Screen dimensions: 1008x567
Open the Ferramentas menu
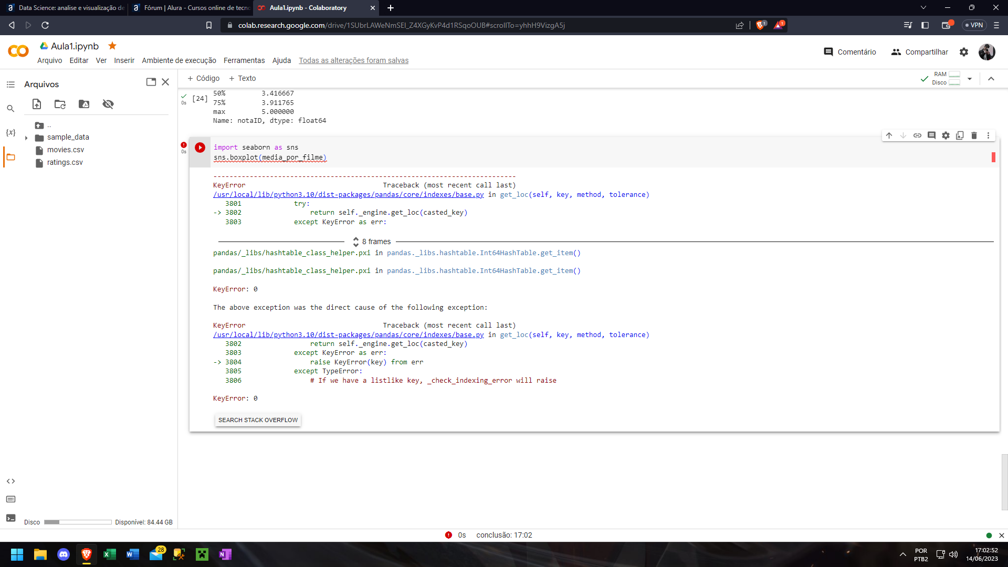click(x=244, y=60)
